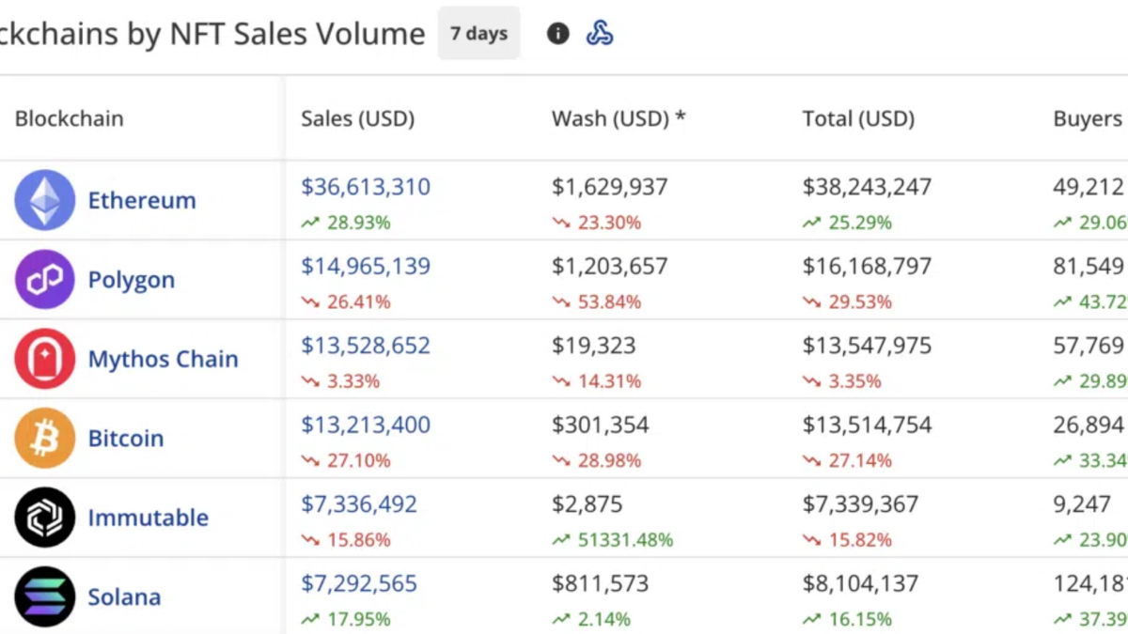
Task: Click the blue webhook icon in header
Action: 600,34
